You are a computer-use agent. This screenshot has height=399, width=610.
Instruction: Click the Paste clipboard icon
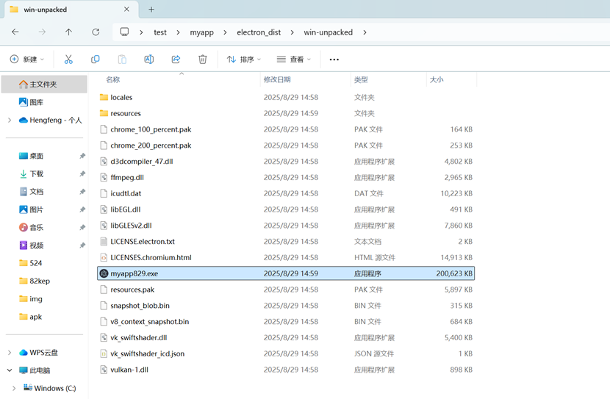[122, 59]
